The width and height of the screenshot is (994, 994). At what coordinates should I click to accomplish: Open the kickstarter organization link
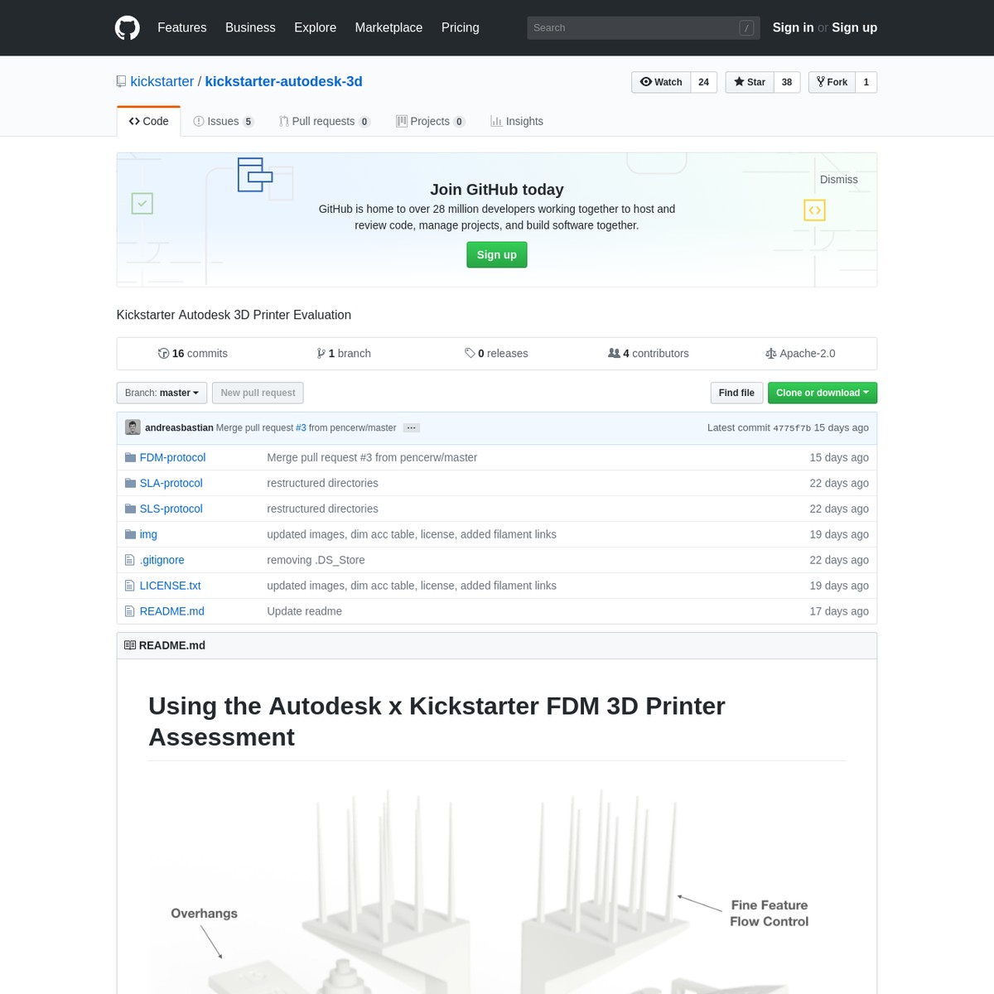(x=162, y=81)
